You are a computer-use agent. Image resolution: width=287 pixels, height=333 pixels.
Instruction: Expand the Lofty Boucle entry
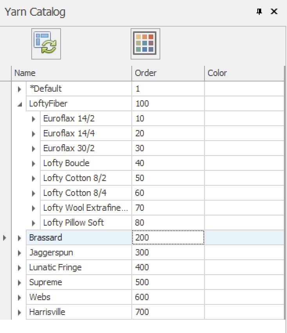[33, 163]
